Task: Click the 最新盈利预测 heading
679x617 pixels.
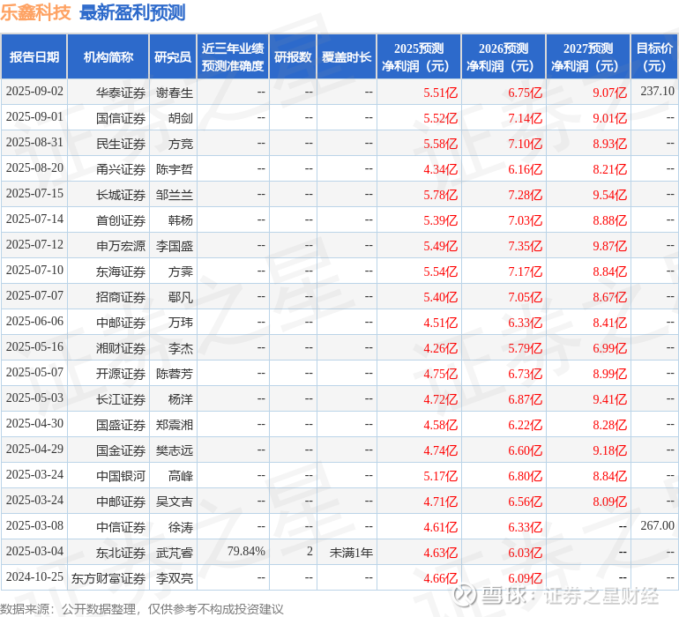Action: pyautogui.click(x=132, y=12)
